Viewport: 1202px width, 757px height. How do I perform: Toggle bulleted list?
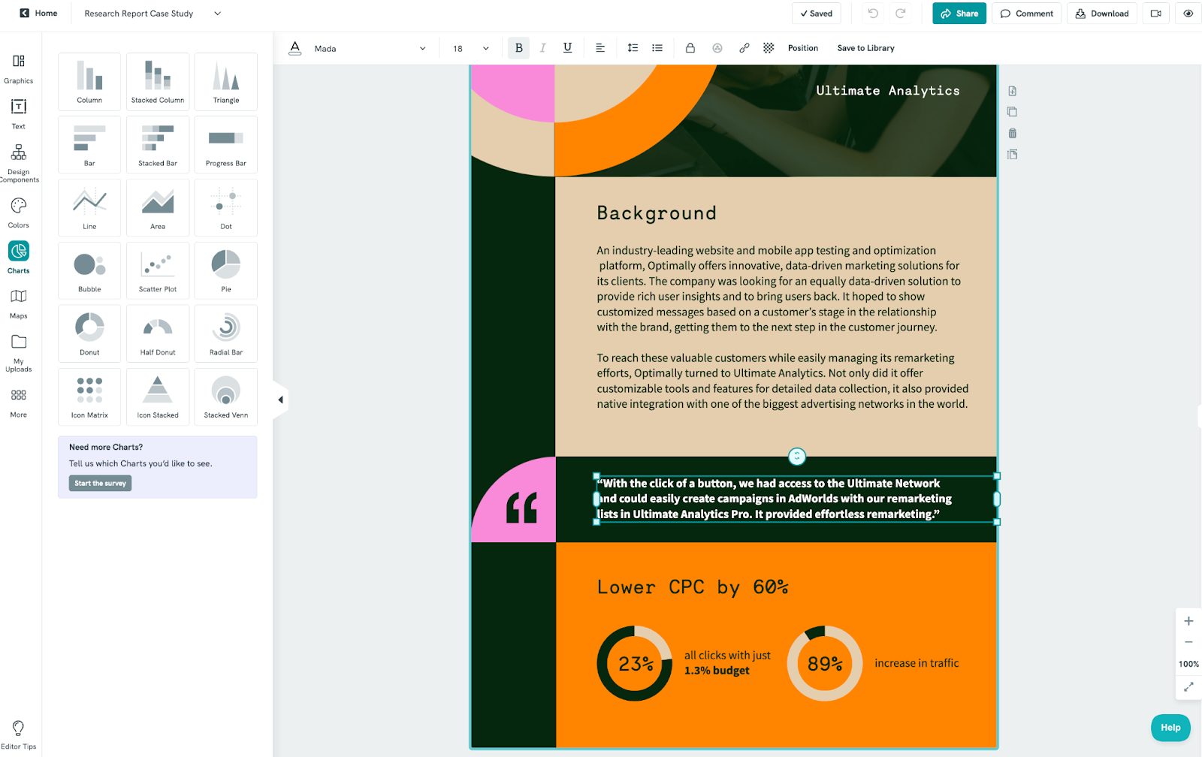[x=657, y=48]
